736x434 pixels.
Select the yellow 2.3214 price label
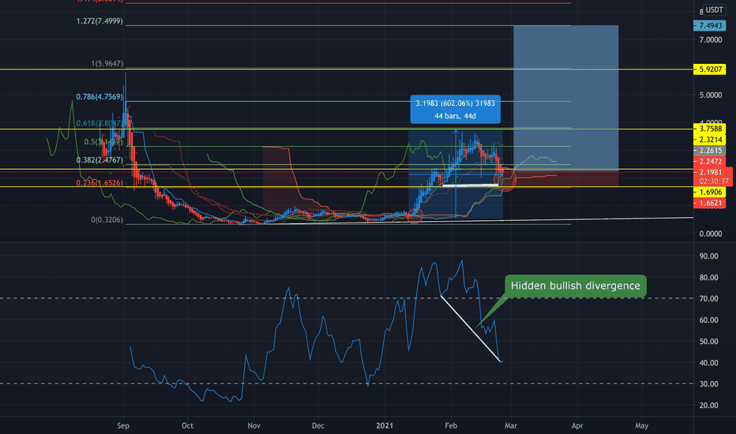pos(710,140)
